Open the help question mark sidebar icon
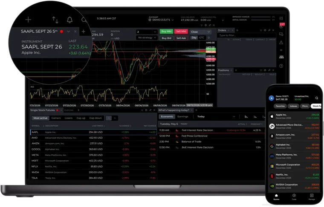This screenshot has width=324, height=207. click(x=281, y=66)
